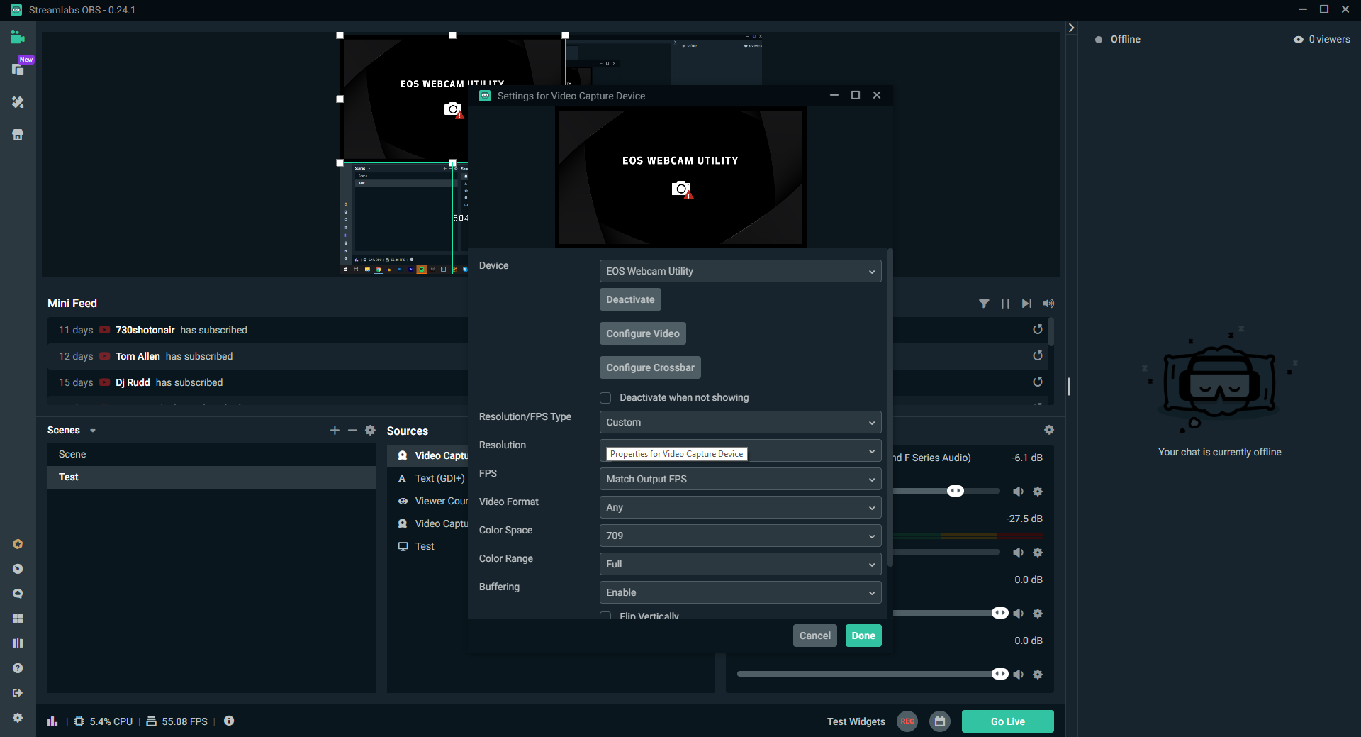Skip the alert in Mini Feed
The width and height of the screenshot is (1361, 737).
pos(1026,304)
